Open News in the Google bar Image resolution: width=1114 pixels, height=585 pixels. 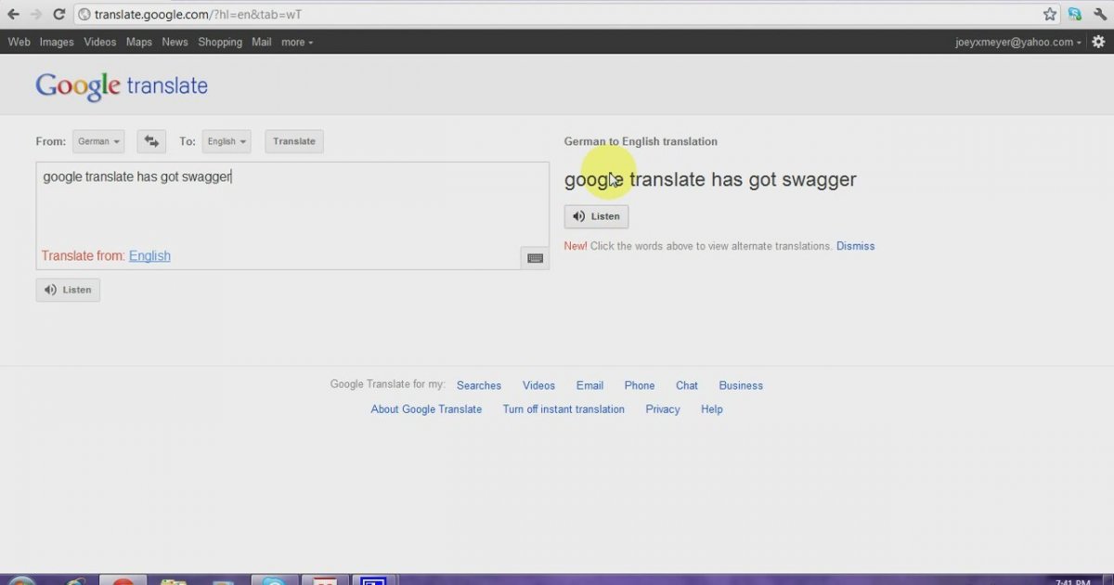[175, 42]
